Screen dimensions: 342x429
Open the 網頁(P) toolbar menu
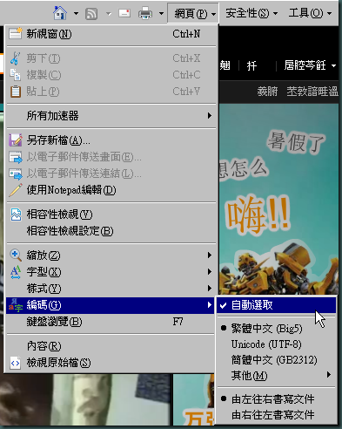[193, 13]
